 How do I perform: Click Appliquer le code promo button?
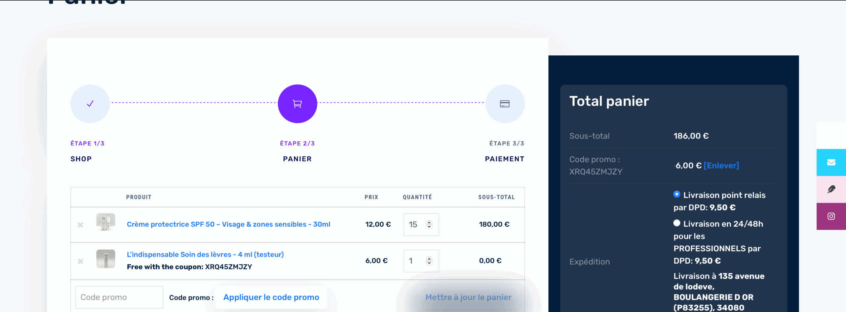click(271, 297)
